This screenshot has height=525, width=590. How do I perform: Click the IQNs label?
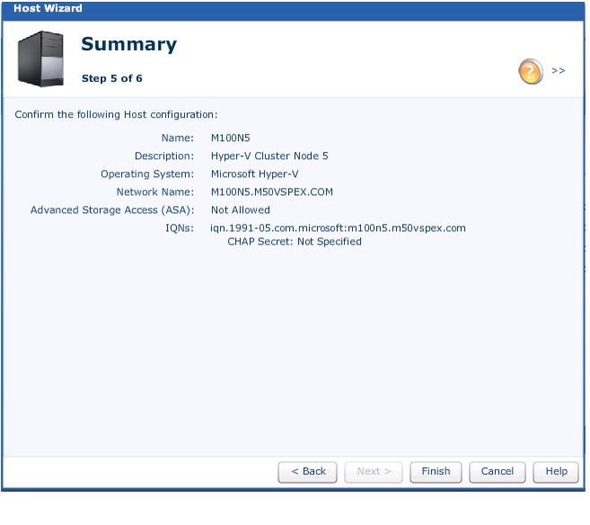(180, 228)
